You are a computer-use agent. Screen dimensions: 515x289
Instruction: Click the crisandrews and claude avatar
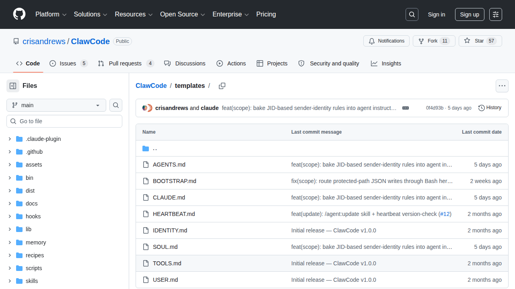point(147,108)
